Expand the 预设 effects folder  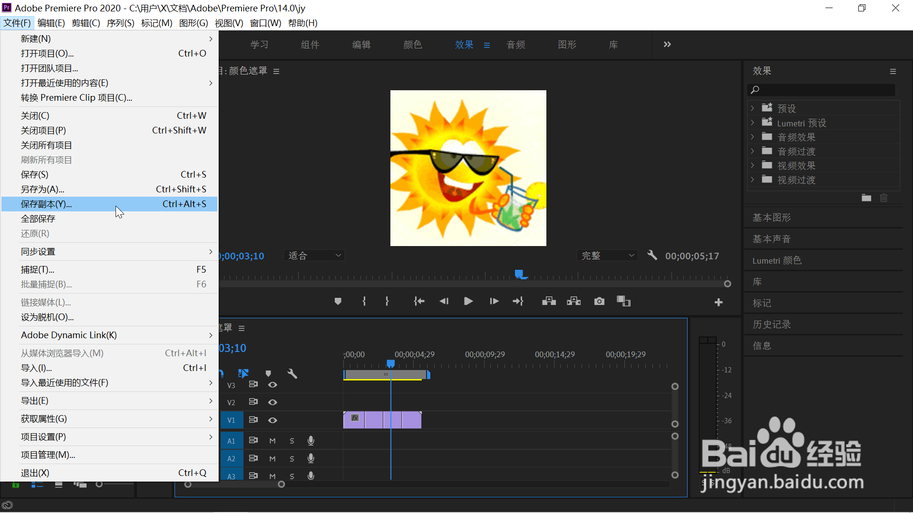752,108
